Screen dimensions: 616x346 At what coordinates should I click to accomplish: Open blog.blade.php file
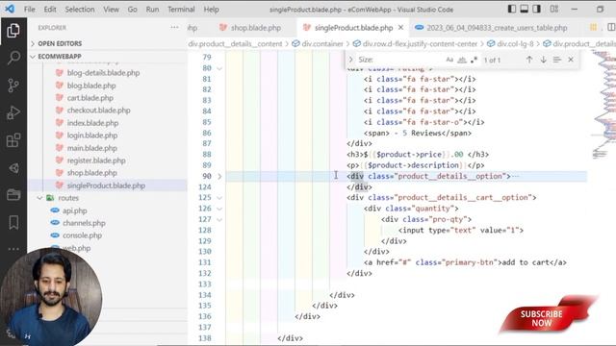tap(91, 86)
